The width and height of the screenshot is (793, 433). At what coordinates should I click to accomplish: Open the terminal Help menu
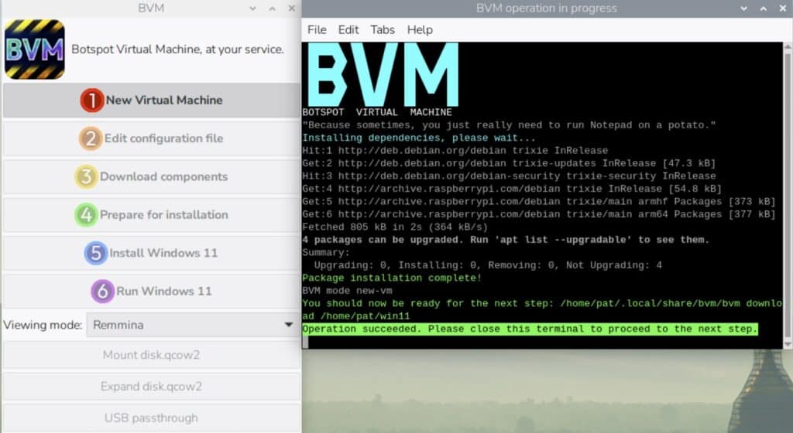pyautogui.click(x=420, y=29)
